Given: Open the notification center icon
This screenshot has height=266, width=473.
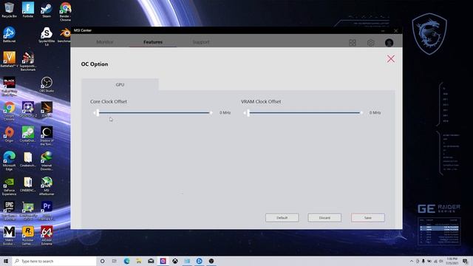Looking at the screenshot, I should [x=466, y=261].
